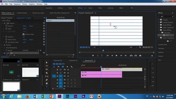Select the Pen tool
176x99 pixels.
pyautogui.click(x=47, y=80)
